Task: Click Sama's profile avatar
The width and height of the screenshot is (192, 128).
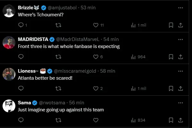Action: [9, 106]
